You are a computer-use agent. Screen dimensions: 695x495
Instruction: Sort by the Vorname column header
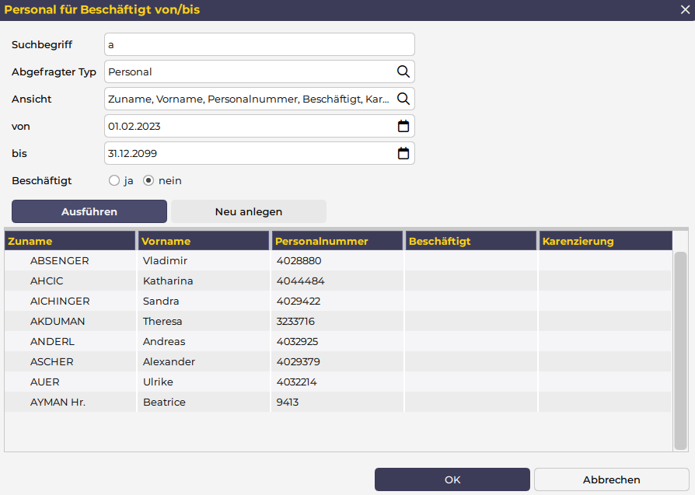click(x=204, y=241)
